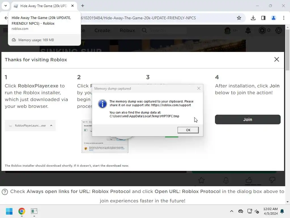This screenshot has height=218, width=290.
Task: Click the help question mark icon
Action: [5, 192]
